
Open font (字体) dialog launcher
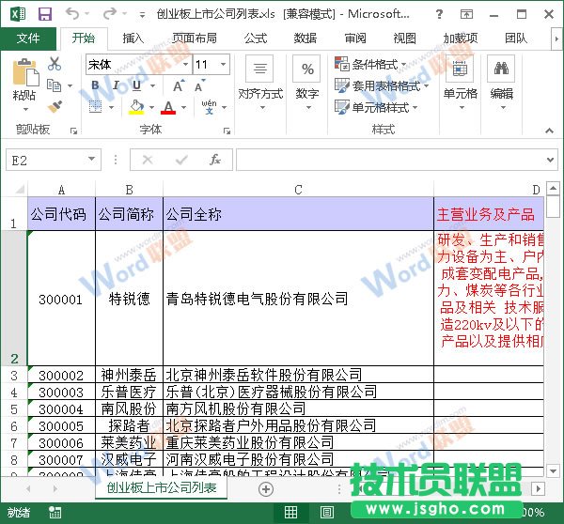[x=227, y=131]
